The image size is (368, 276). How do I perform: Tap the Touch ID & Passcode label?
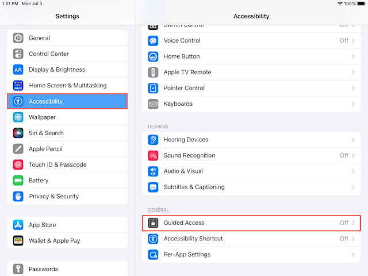[x=57, y=165]
